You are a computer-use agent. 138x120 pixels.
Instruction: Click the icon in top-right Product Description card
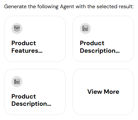[x=85, y=28]
